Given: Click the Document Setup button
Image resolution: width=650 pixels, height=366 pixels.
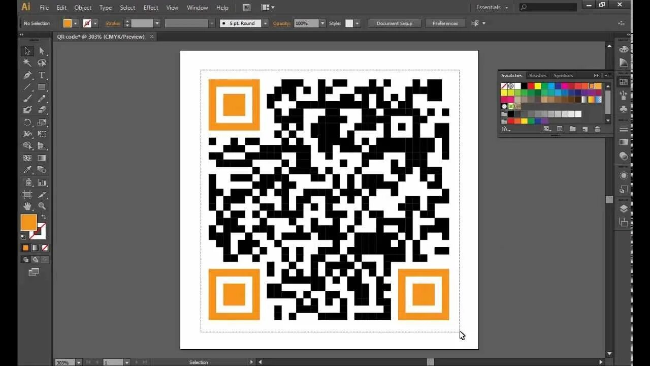Looking at the screenshot, I should tap(395, 23).
